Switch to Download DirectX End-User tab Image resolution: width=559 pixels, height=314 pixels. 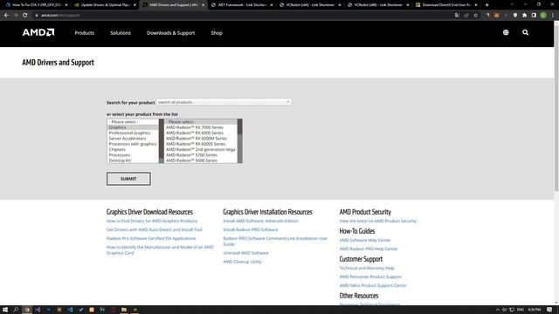(x=445, y=5)
